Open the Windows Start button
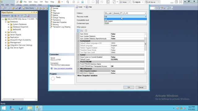The width and height of the screenshot is (198, 111). (4, 108)
